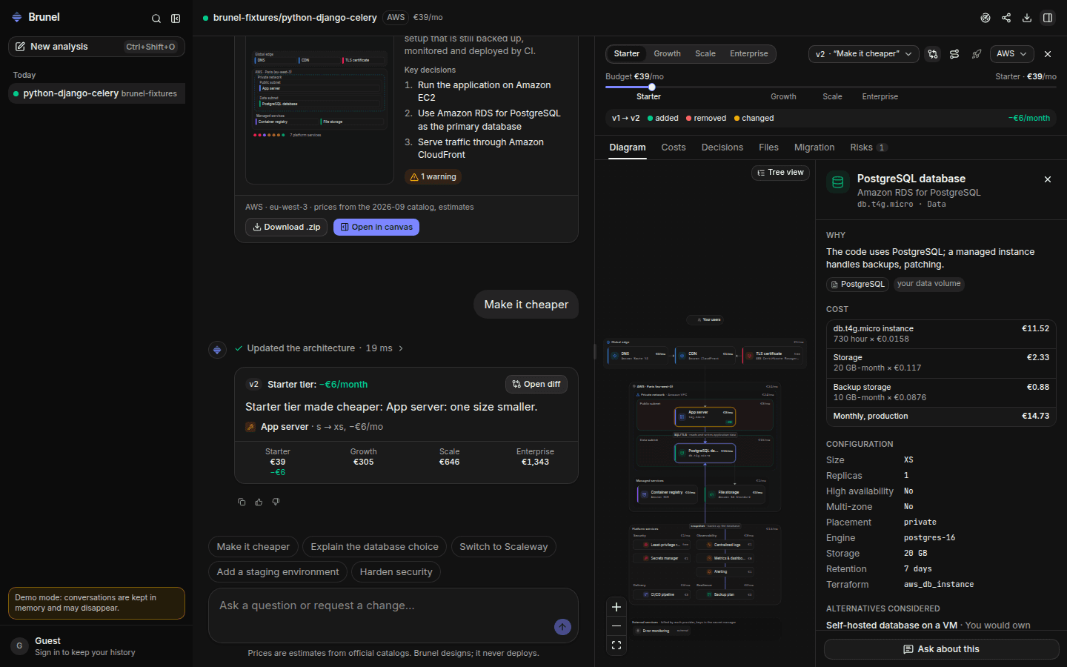Send the message with the arrow button

[562, 627]
